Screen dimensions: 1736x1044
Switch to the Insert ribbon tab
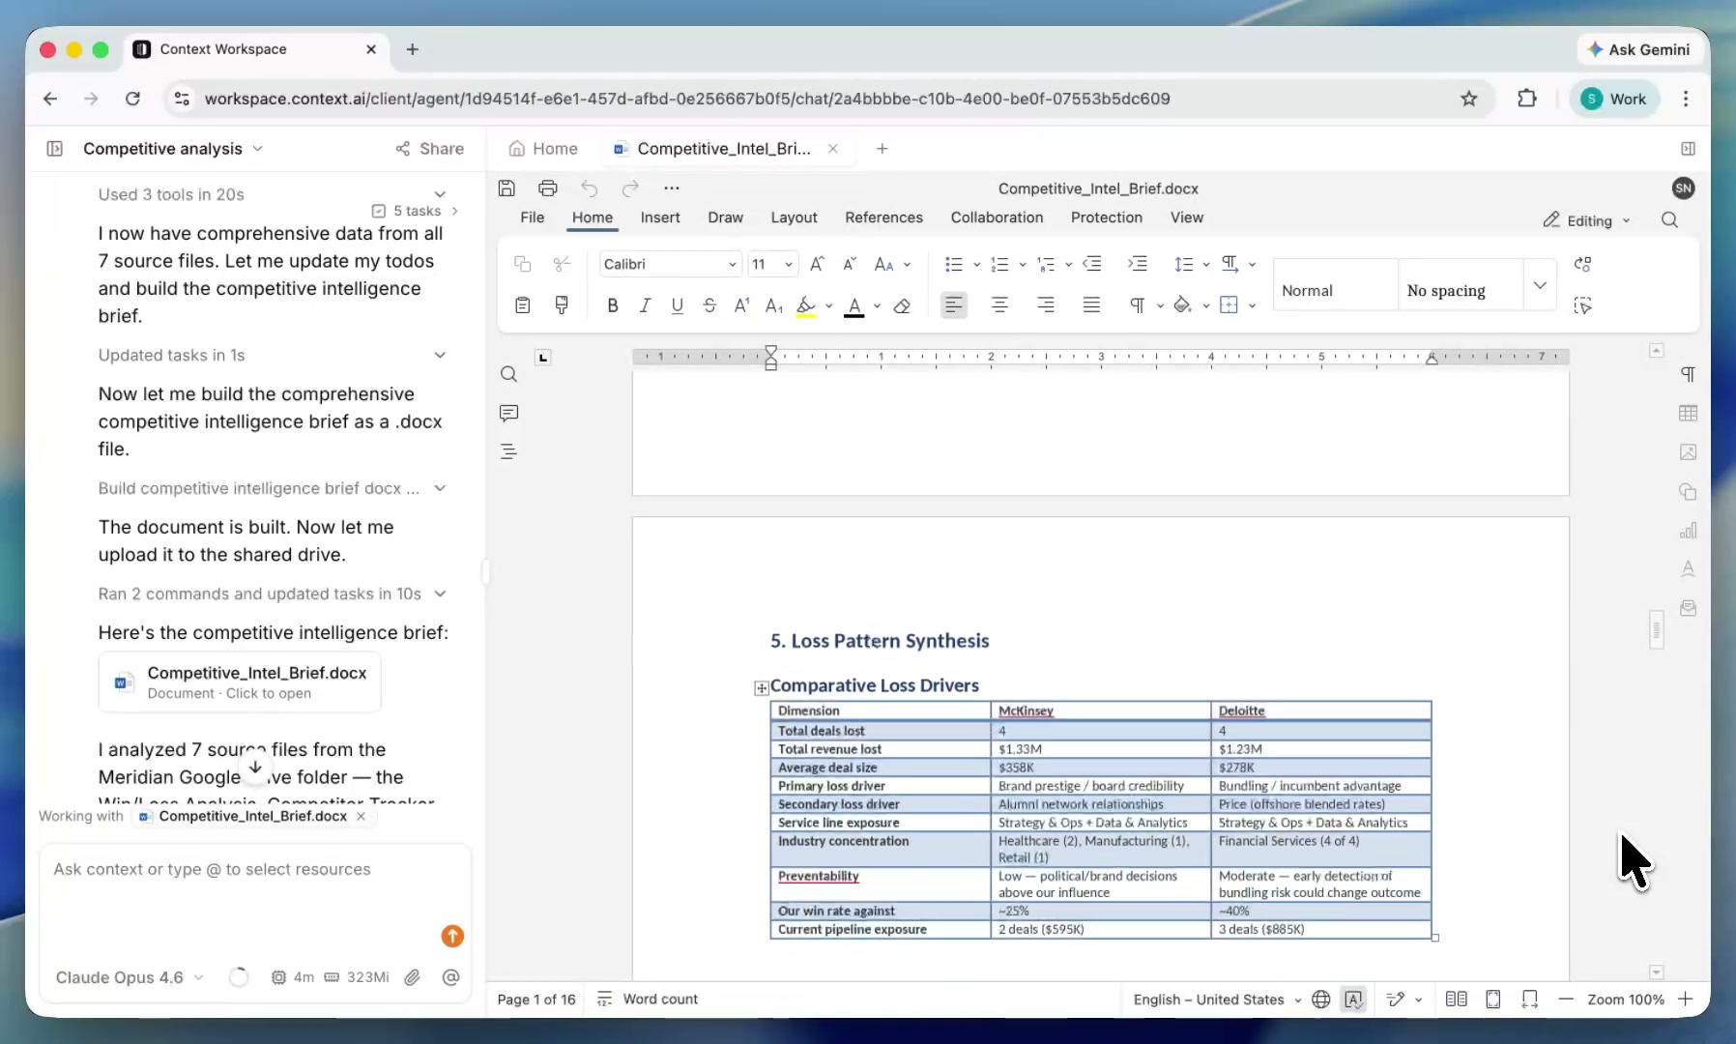(660, 217)
